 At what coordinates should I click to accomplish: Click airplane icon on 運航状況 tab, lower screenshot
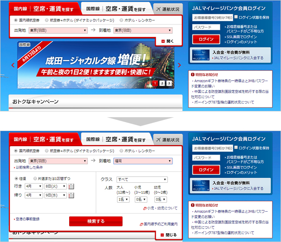click(158, 140)
